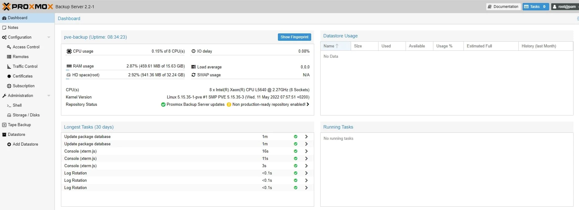The image size is (579, 210).
Task: Open the Documentation button
Action: click(x=503, y=6)
